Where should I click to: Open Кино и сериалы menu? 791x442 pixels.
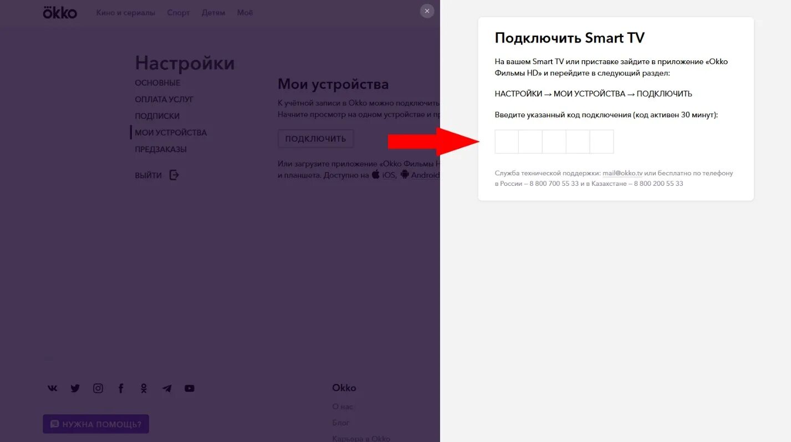(x=126, y=12)
